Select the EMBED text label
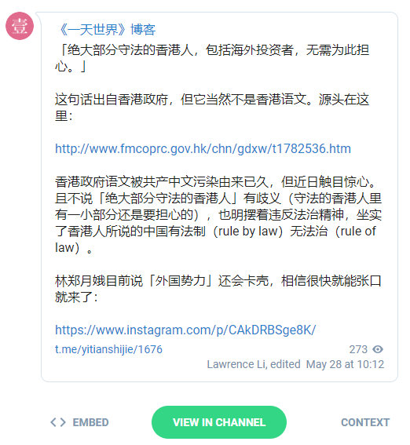The height and width of the screenshot is (445, 410). click(90, 422)
